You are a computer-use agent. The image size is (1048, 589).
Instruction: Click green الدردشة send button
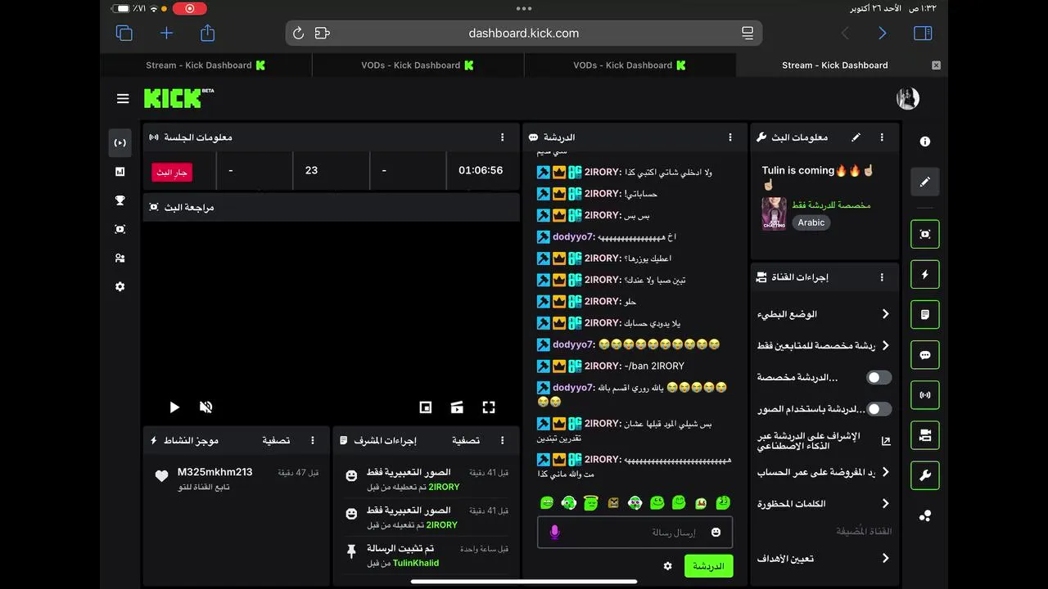tap(708, 566)
